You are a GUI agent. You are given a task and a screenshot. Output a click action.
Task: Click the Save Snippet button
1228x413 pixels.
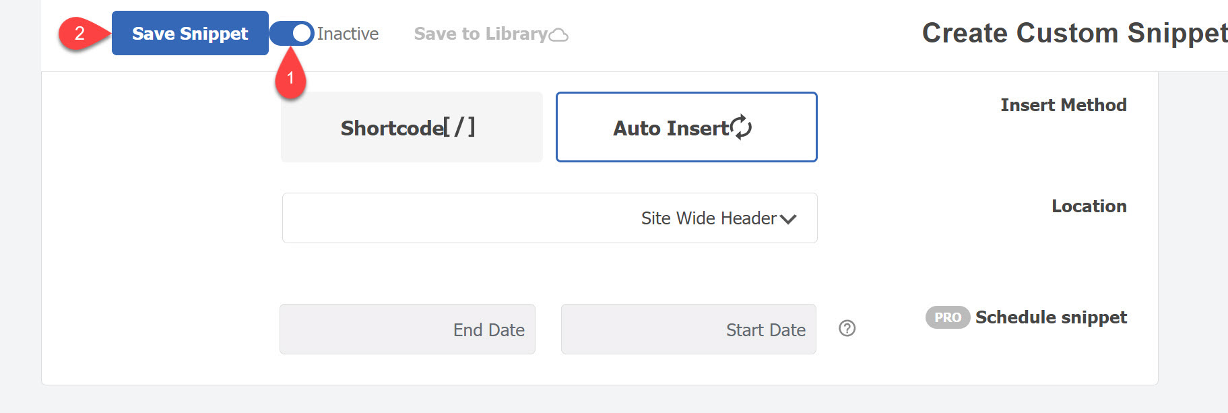190,33
